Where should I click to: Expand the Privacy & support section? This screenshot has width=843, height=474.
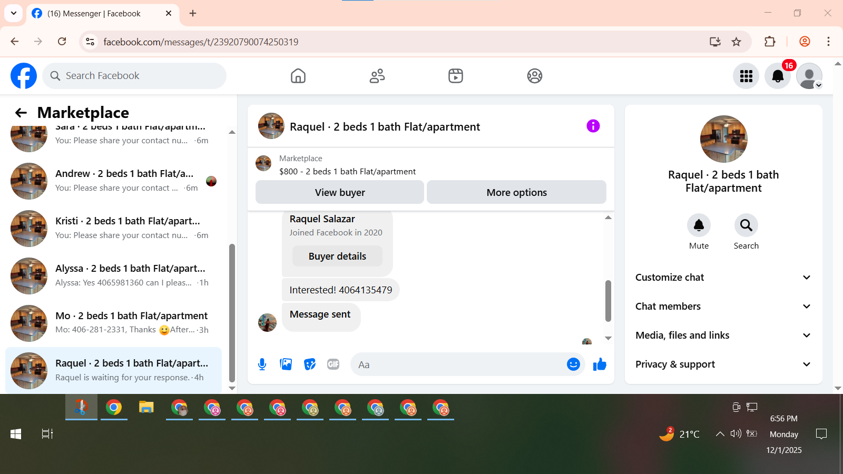[723, 364]
